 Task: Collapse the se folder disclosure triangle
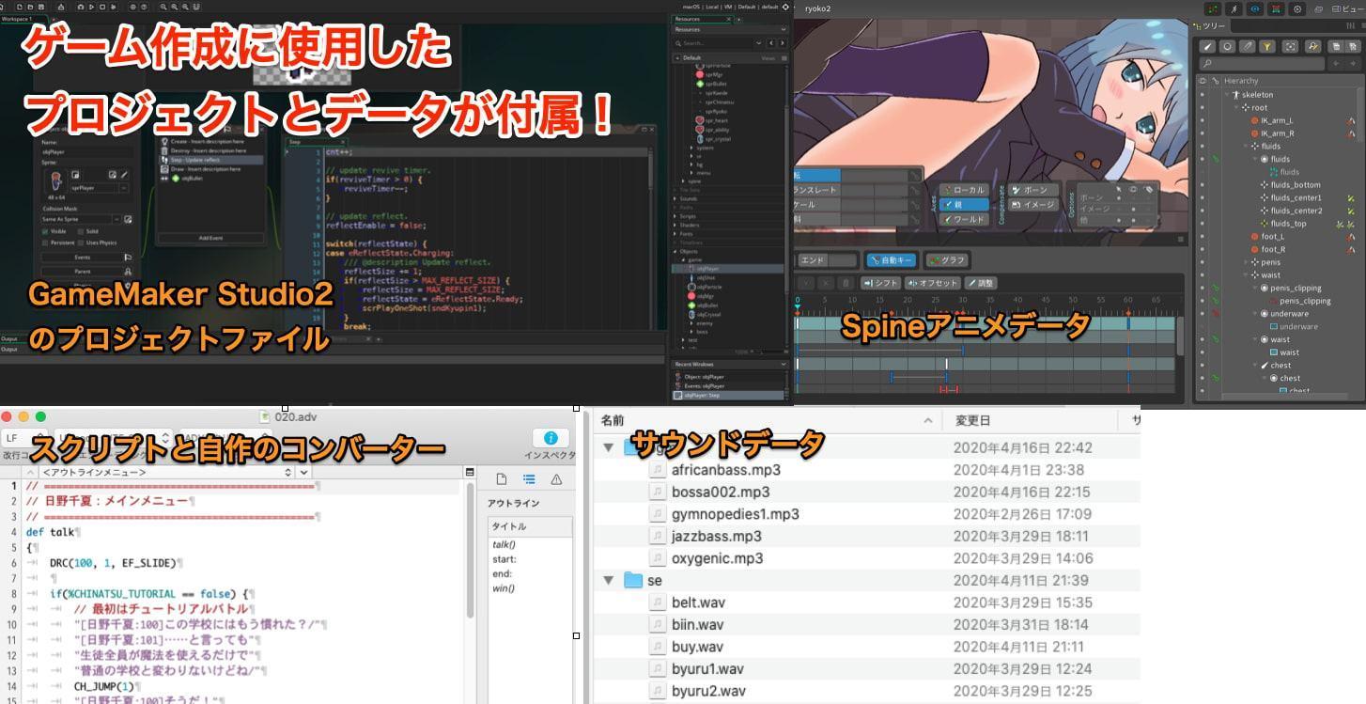click(x=608, y=580)
